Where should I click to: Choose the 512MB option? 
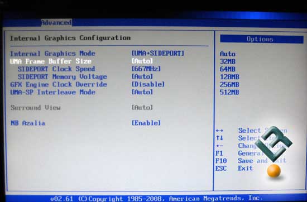(229, 92)
